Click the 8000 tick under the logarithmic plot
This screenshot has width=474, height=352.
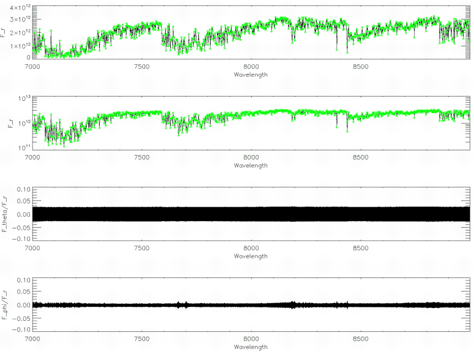[x=251, y=158]
